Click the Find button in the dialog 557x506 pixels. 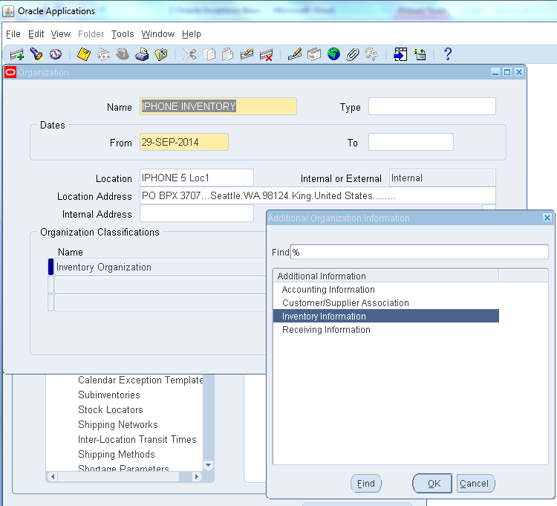366,484
